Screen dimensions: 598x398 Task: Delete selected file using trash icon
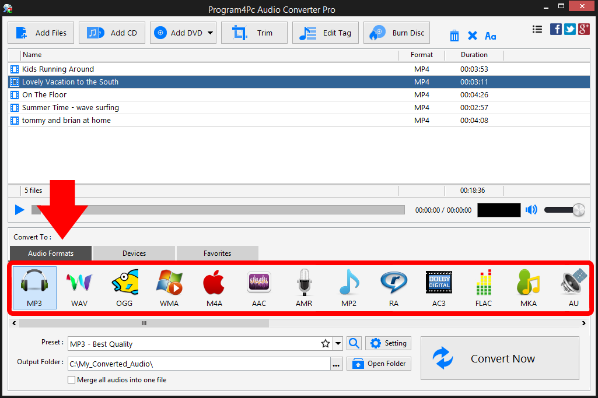coord(454,36)
